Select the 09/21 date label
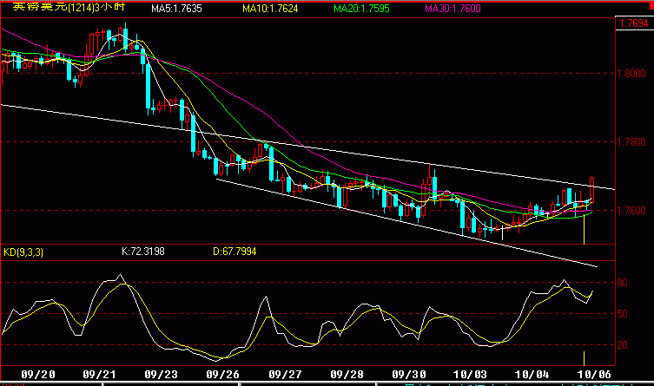Image resolution: width=654 pixels, height=386 pixels. click(99, 375)
